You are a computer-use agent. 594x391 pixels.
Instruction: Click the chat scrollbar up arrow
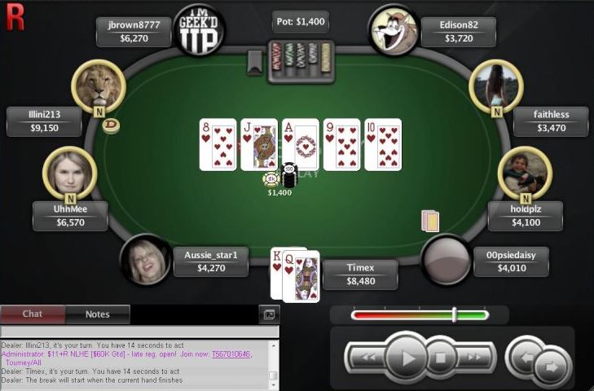point(273,345)
